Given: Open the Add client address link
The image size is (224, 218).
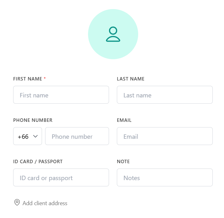Looking at the screenshot, I should [x=45, y=203].
